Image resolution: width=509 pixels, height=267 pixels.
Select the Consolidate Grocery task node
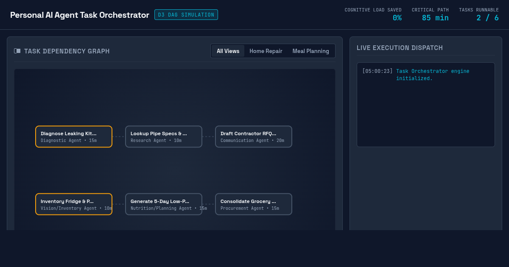[x=254, y=204]
